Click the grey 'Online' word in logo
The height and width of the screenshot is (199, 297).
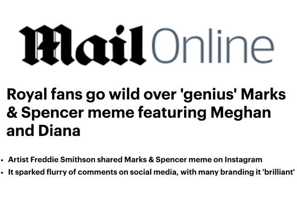[x=213, y=46]
